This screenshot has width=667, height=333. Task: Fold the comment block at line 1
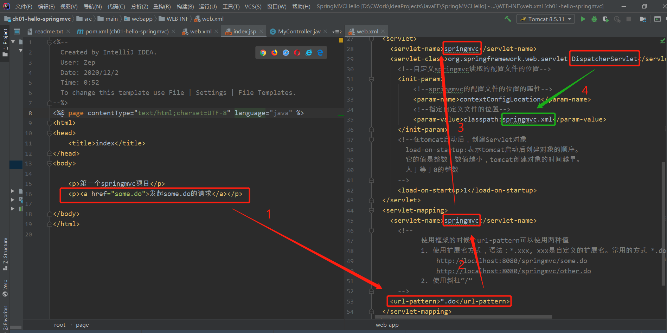coord(50,42)
